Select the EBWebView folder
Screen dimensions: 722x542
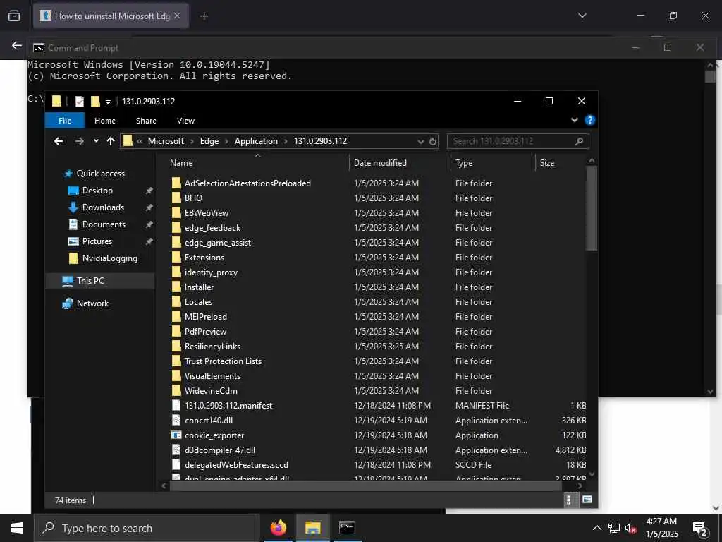207,213
